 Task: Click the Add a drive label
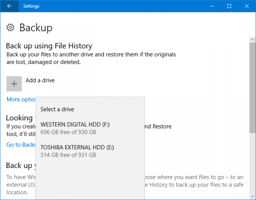40,80
